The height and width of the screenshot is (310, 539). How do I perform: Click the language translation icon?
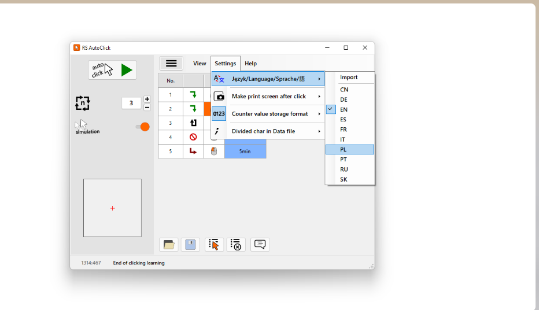click(x=219, y=79)
